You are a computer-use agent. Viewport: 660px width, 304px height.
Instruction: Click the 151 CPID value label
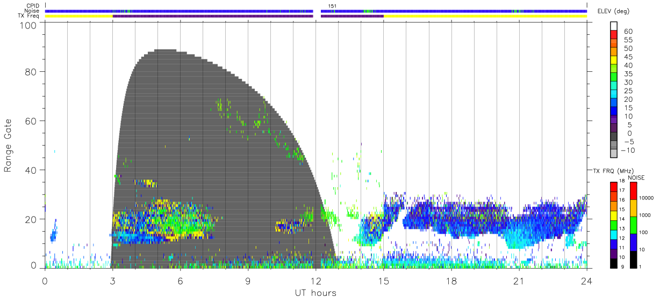point(333,6)
